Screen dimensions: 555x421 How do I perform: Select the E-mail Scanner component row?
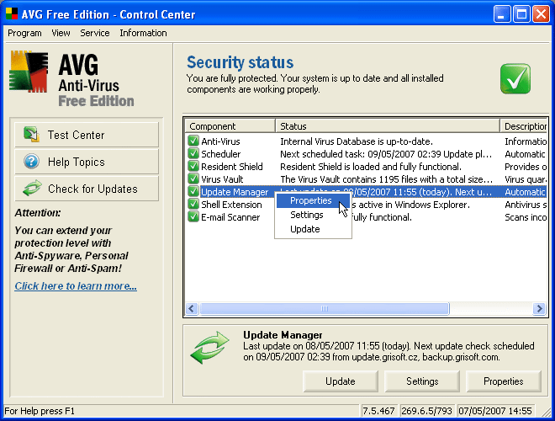pyautogui.click(x=367, y=217)
